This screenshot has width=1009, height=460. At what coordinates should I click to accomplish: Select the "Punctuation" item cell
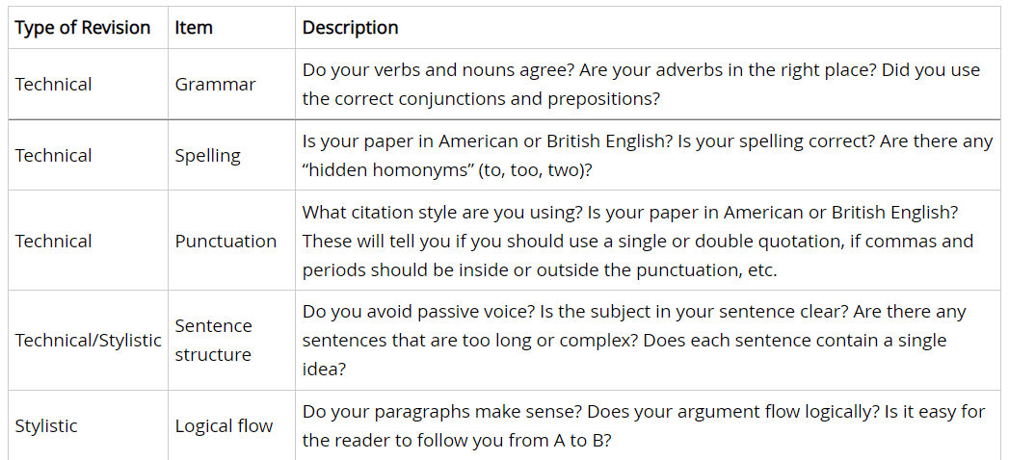[226, 241]
